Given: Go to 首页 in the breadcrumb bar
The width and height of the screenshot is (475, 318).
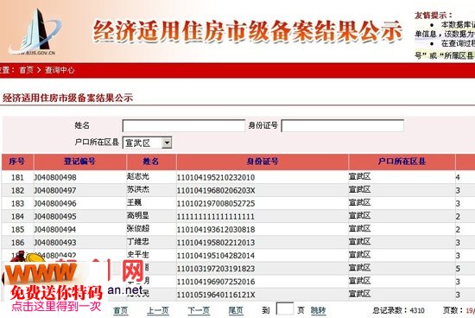Looking at the screenshot, I should (x=27, y=70).
